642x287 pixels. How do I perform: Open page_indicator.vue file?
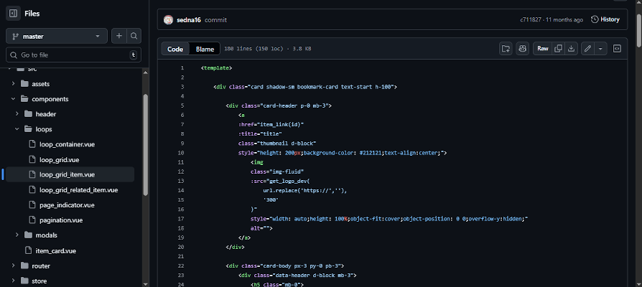click(x=67, y=204)
